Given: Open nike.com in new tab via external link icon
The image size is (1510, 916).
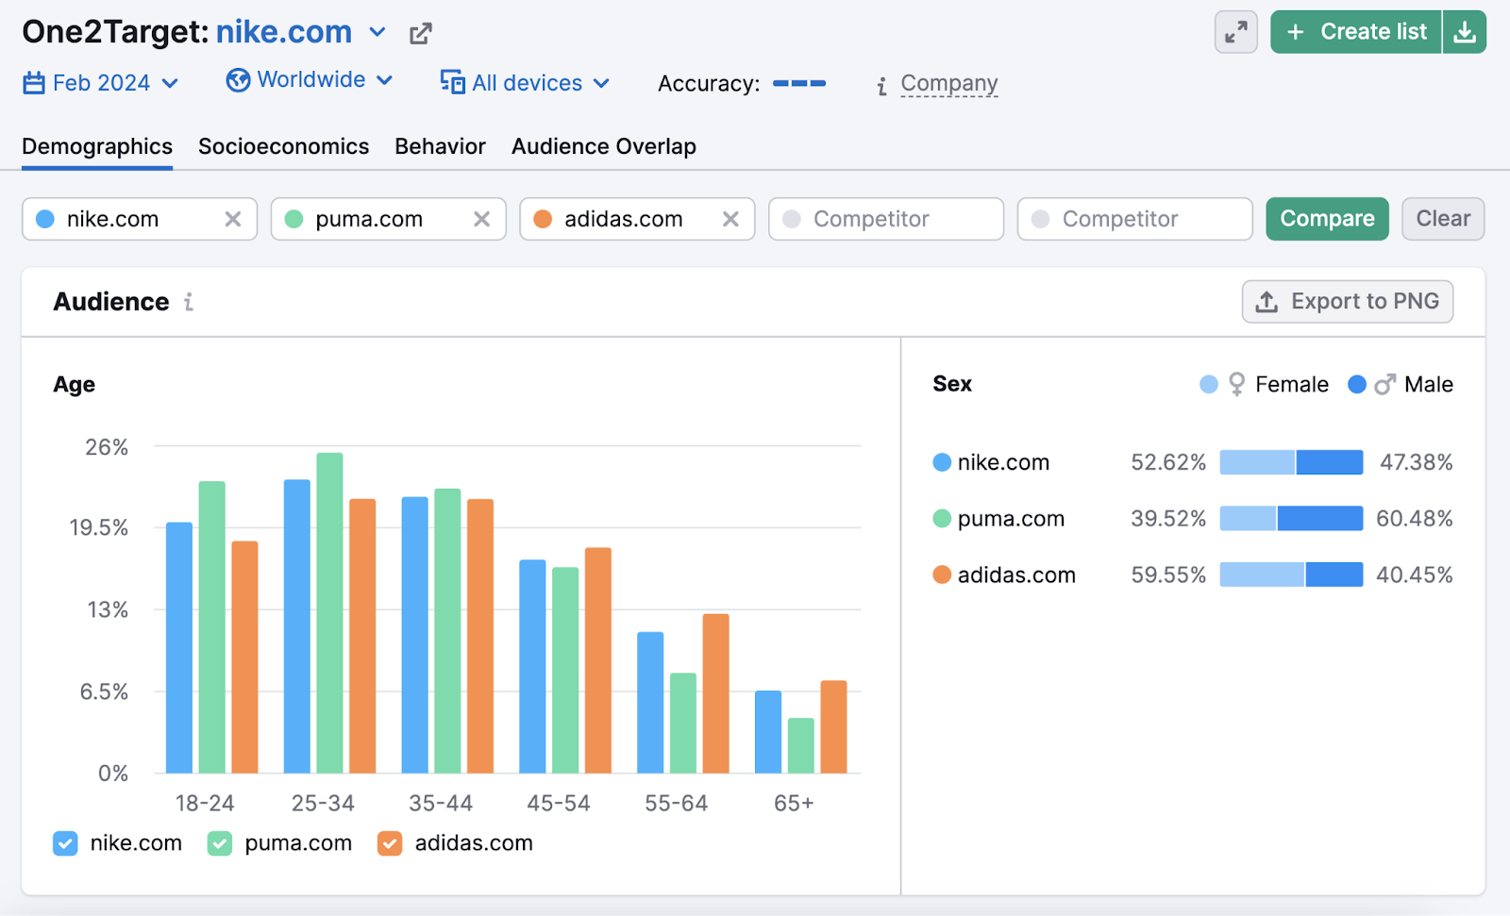Looking at the screenshot, I should (420, 32).
